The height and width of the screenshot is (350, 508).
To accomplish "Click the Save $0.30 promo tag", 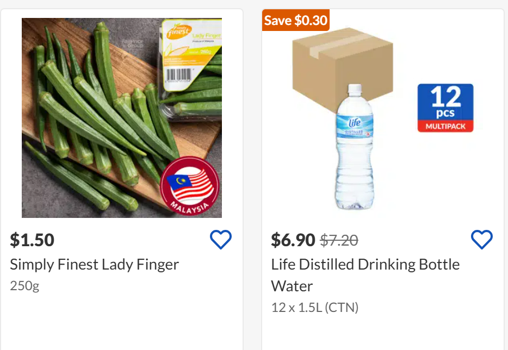I will tap(296, 21).
